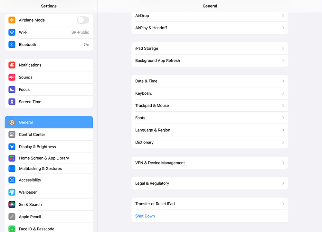Tap the Face ID & Passcode icon

[x=12, y=229]
